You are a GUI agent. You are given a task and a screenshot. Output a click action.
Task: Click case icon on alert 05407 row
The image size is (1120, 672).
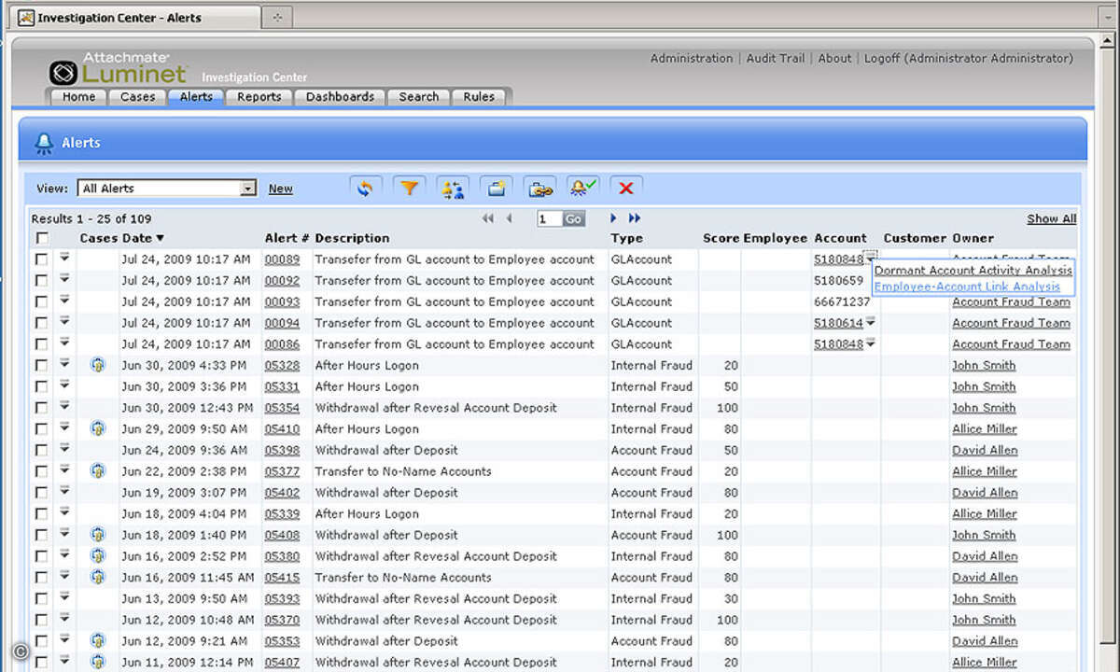click(97, 662)
